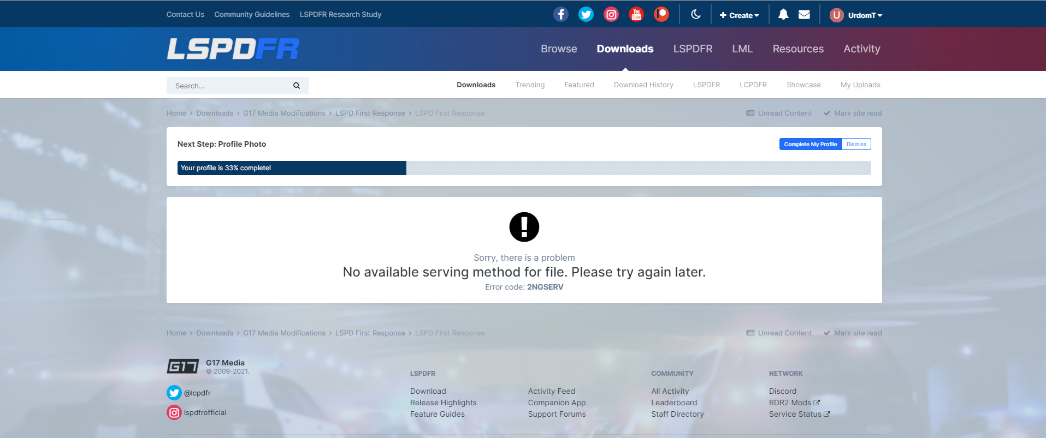
Task: Open the Leaderboard footer link
Action: (674, 403)
